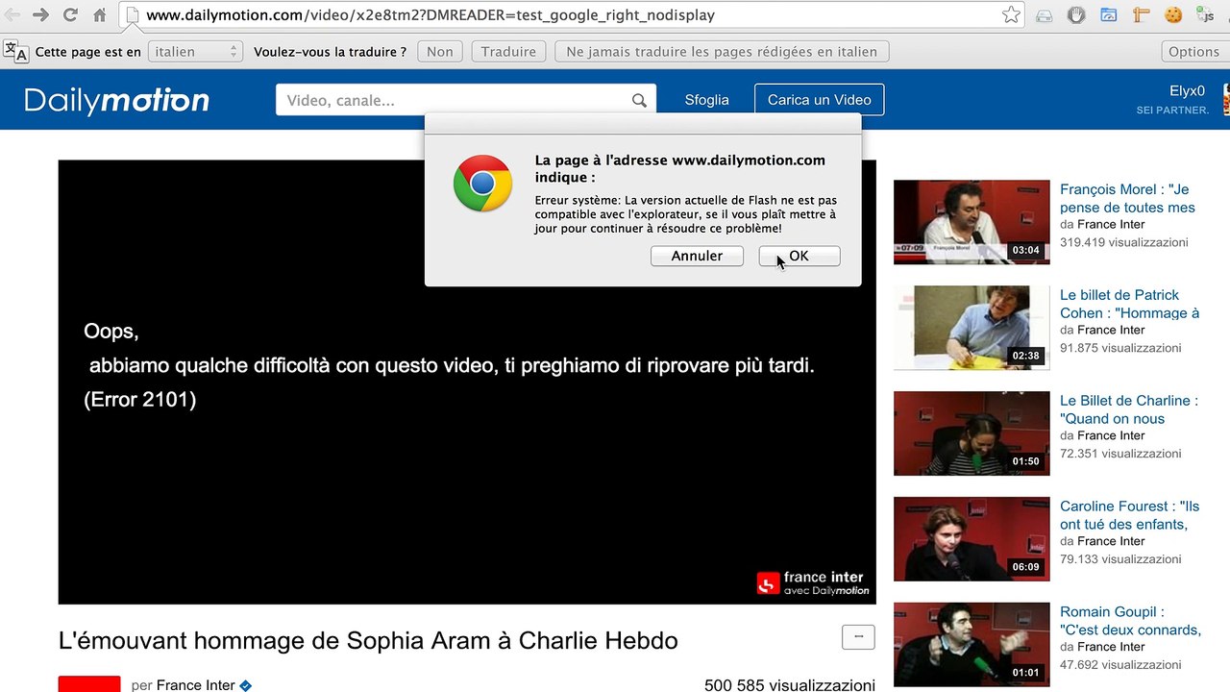1230x692 pixels.
Task: Click France Inter channel under Caroline Fourest video
Action: [x=1111, y=541]
